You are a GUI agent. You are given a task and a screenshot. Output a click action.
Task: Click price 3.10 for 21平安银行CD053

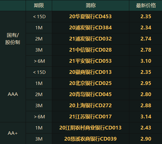(146, 61)
